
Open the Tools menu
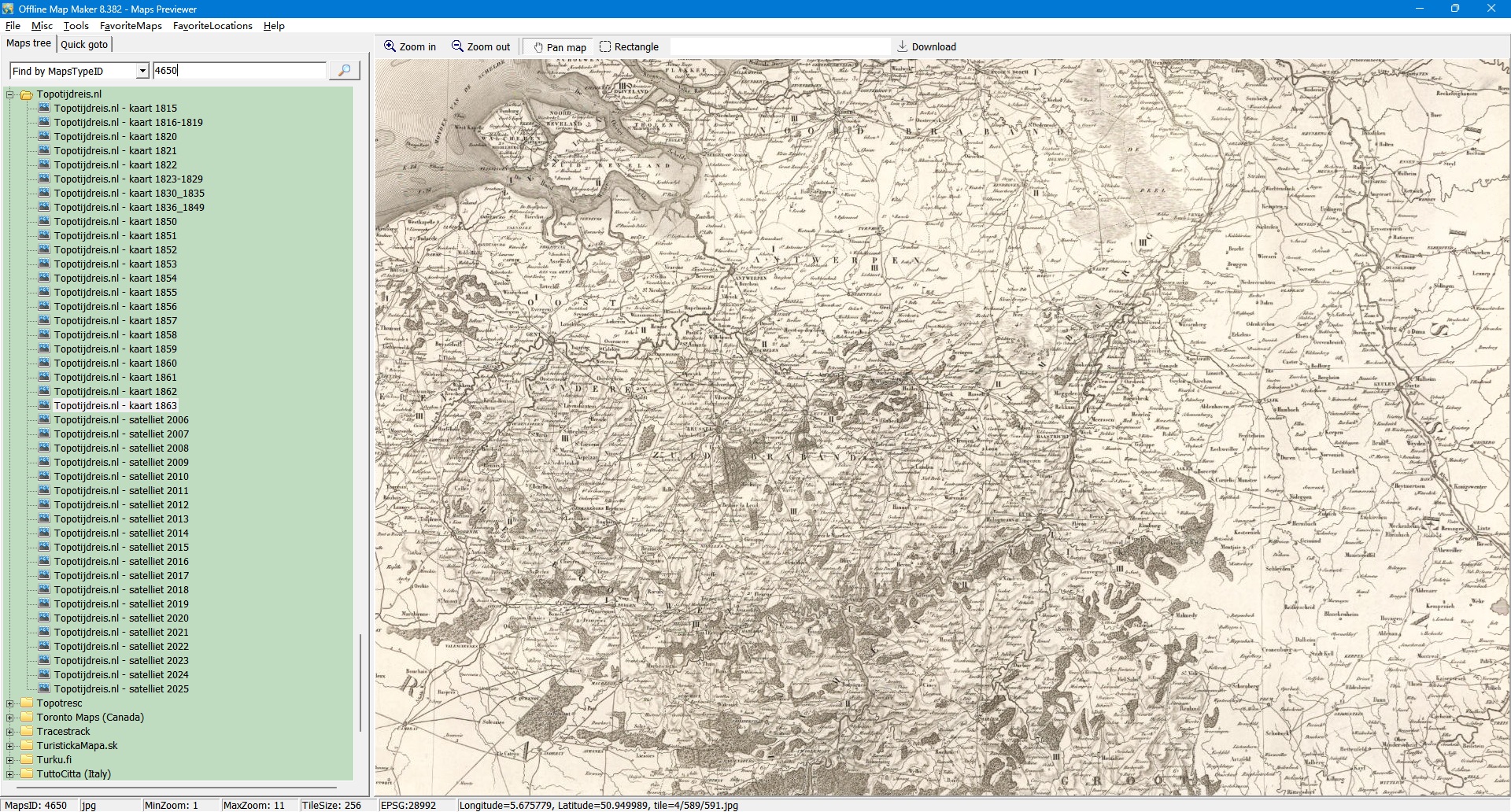(76, 26)
